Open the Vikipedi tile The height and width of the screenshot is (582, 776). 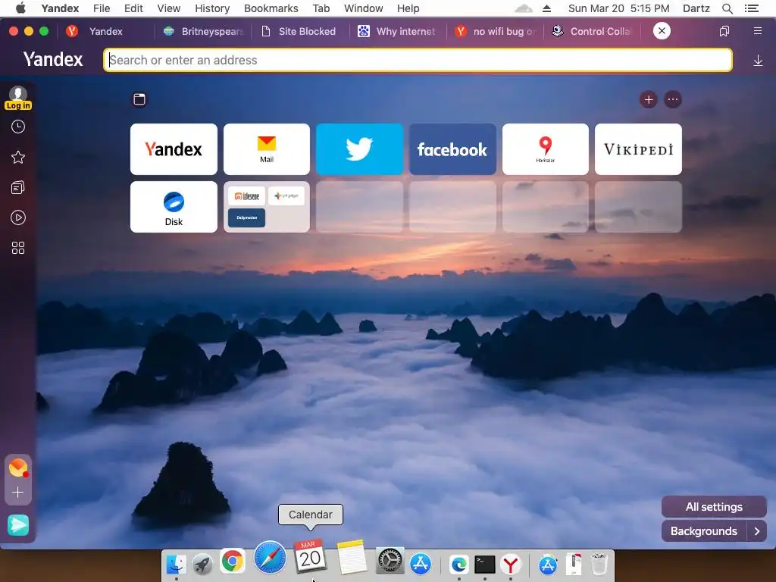click(x=638, y=149)
